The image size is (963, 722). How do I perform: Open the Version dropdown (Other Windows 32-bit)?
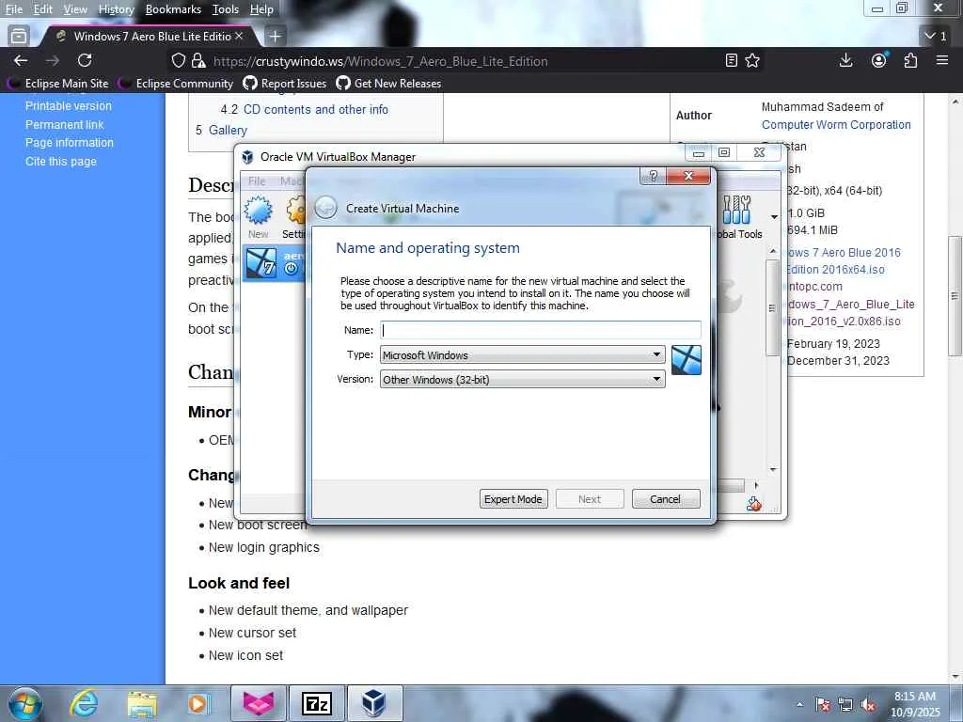(x=523, y=380)
